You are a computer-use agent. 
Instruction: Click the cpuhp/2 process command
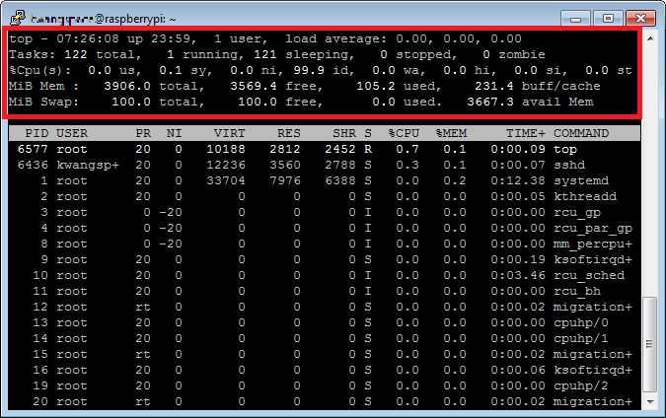point(581,386)
